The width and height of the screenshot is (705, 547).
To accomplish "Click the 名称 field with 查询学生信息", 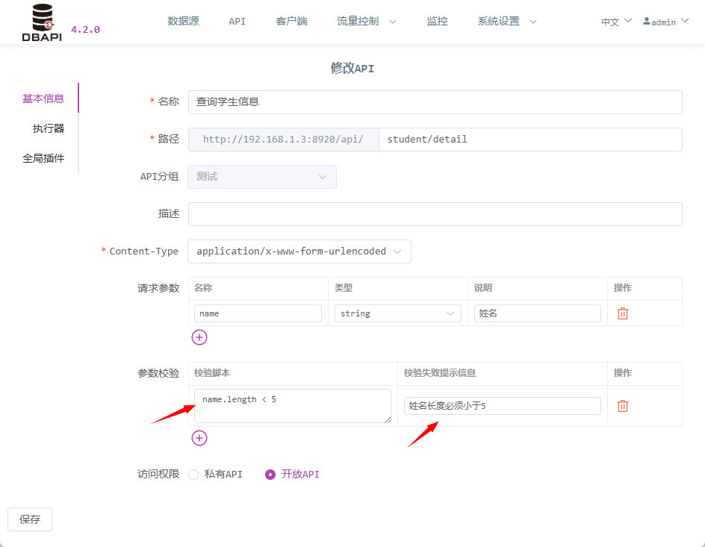I will pos(435,102).
